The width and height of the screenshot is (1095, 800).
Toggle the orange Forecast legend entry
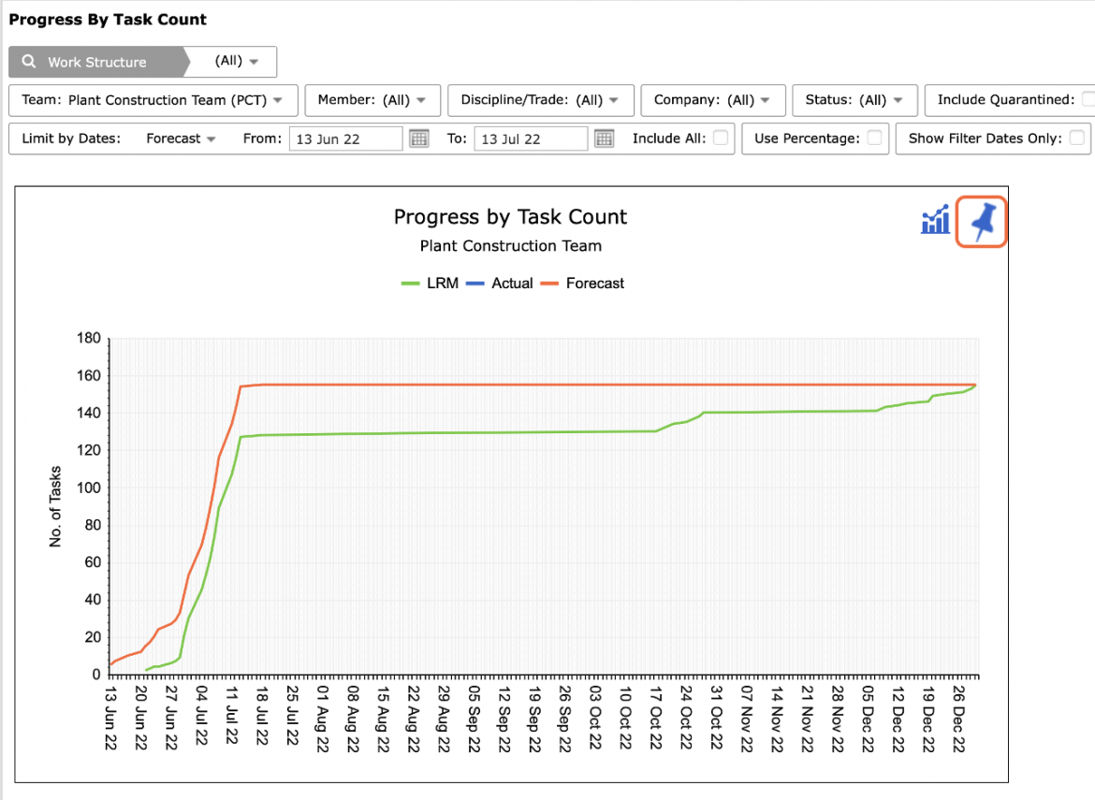[x=582, y=284]
